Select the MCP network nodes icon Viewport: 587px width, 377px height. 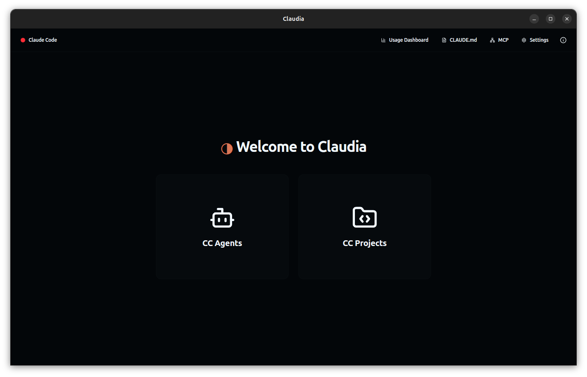[x=492, y=40]
